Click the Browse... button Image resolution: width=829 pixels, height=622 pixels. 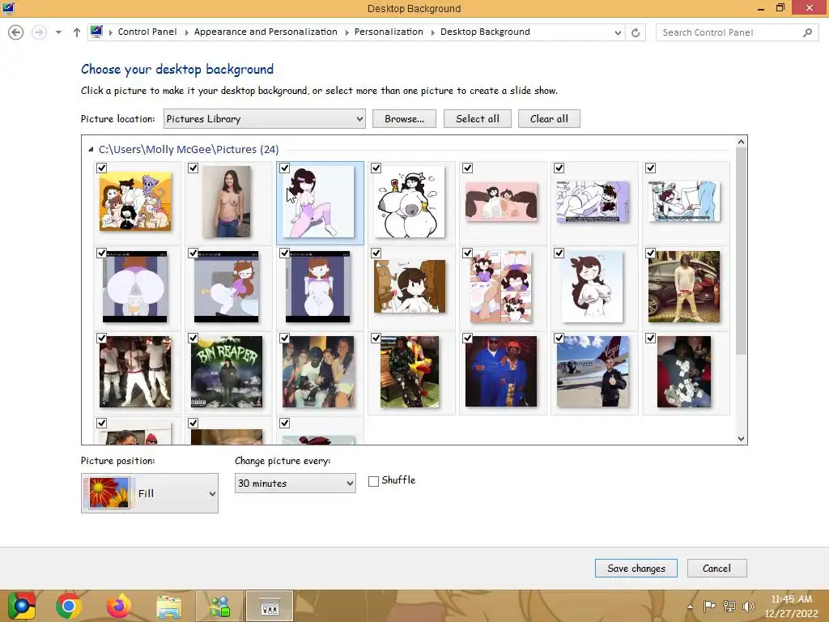pyautogui.click(x=404, y=119)
